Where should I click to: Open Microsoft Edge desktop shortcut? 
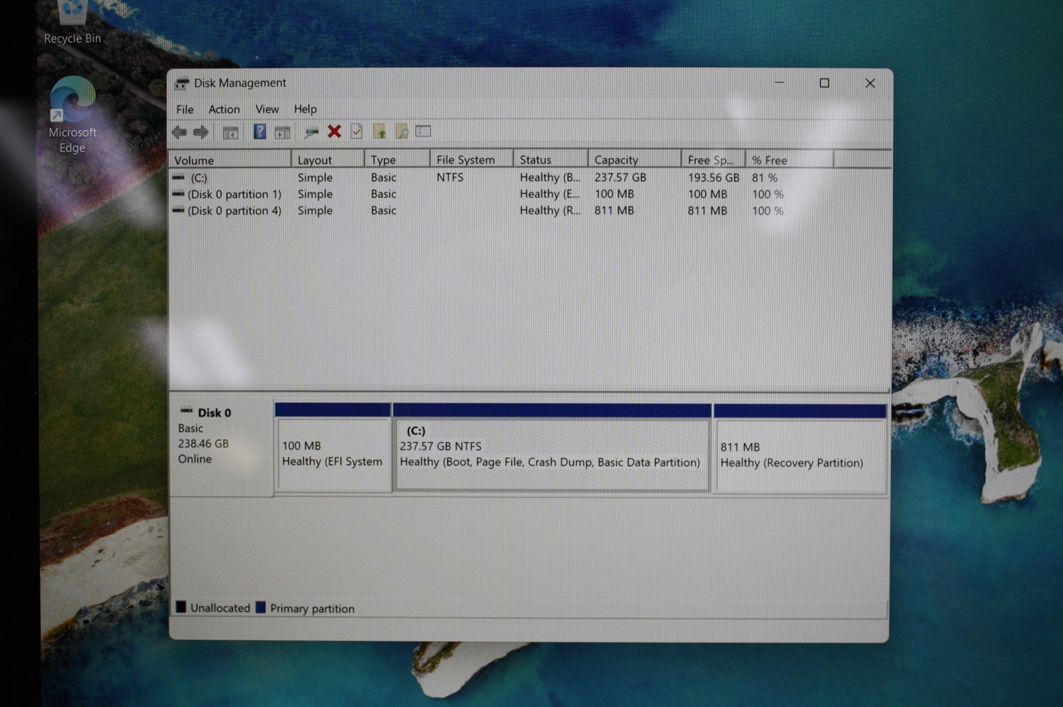(72, 114)
